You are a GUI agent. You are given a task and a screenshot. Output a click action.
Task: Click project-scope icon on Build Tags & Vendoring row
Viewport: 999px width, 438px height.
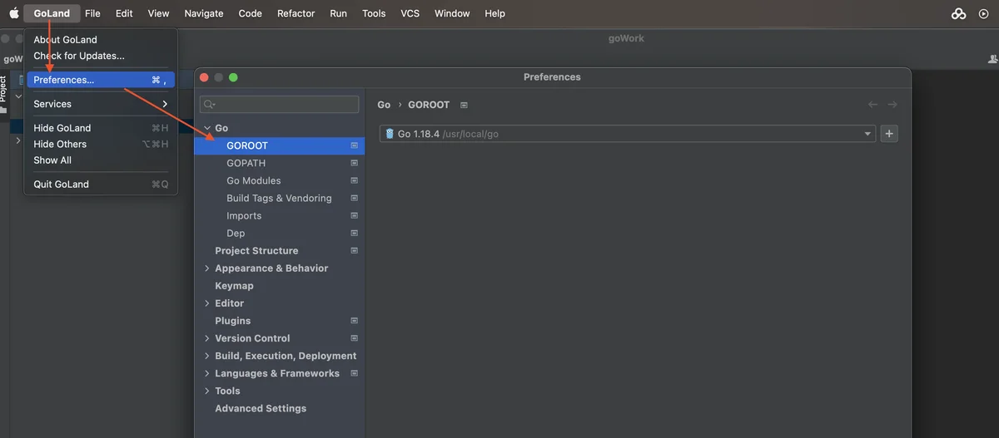coord(354,198)
